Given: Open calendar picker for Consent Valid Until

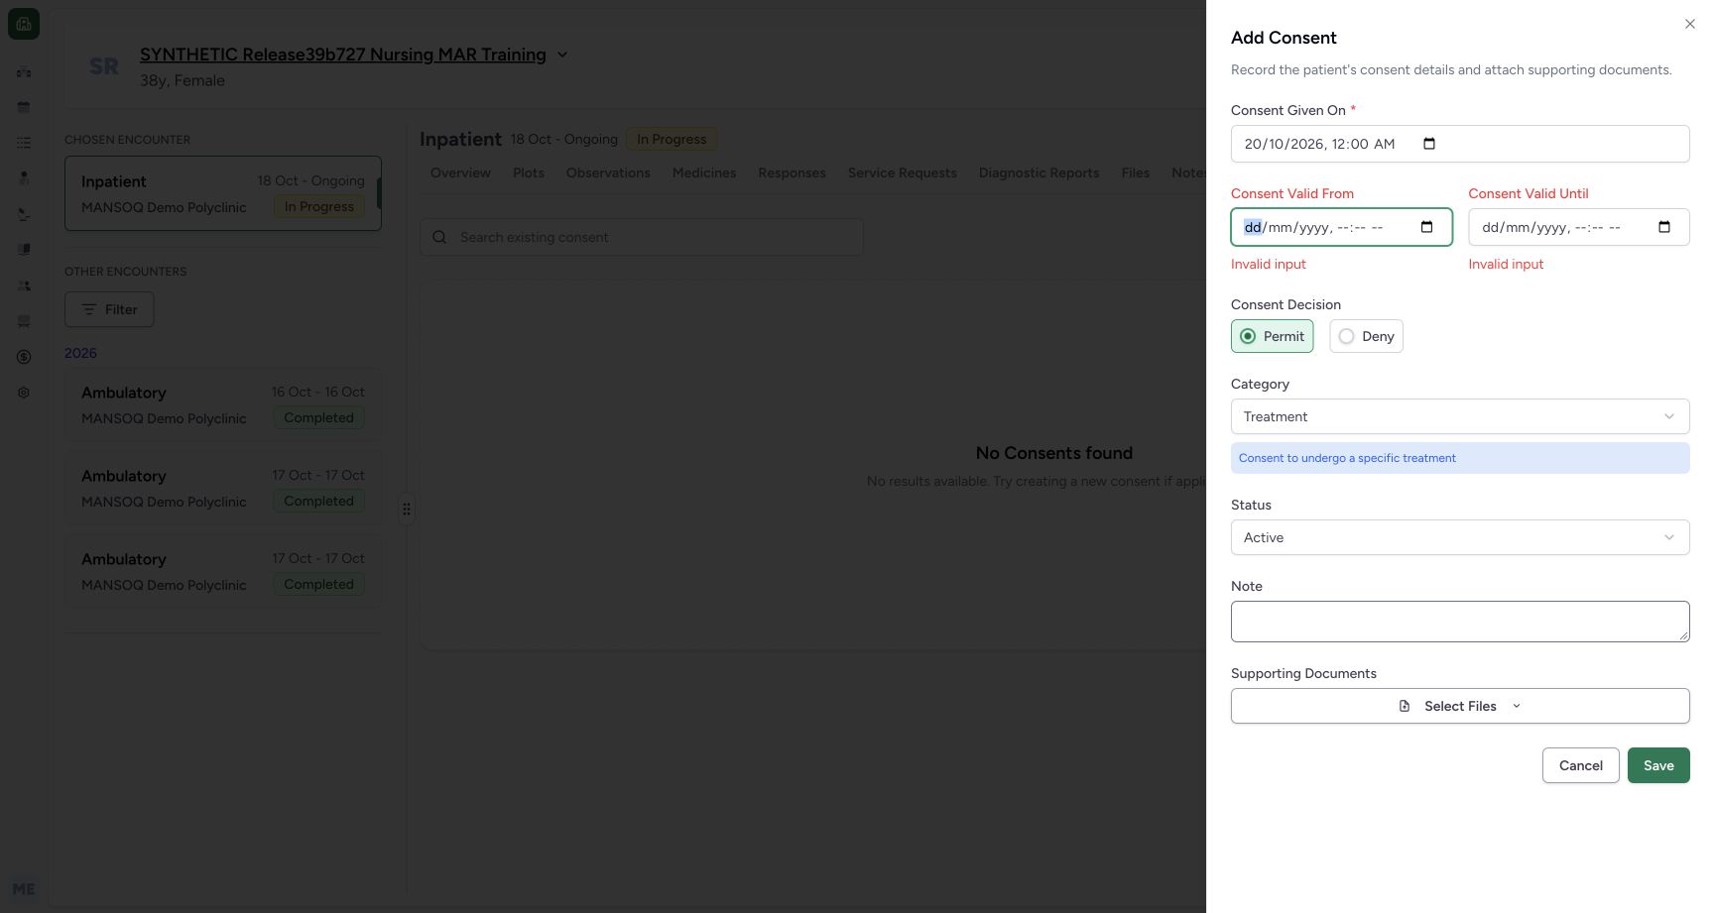Looking at the screenshot, I should click(1663, 227).
